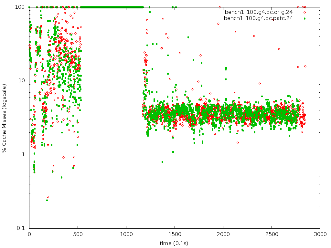This screenshot has height=248, width=331.
Task: Click the green point near time 1370 below 1%
Action: point(162,162)
